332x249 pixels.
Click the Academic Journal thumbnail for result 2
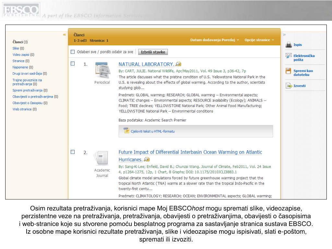tap(101, 158)
